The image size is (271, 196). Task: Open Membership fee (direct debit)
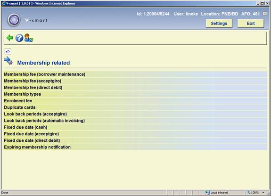point(135,88)
